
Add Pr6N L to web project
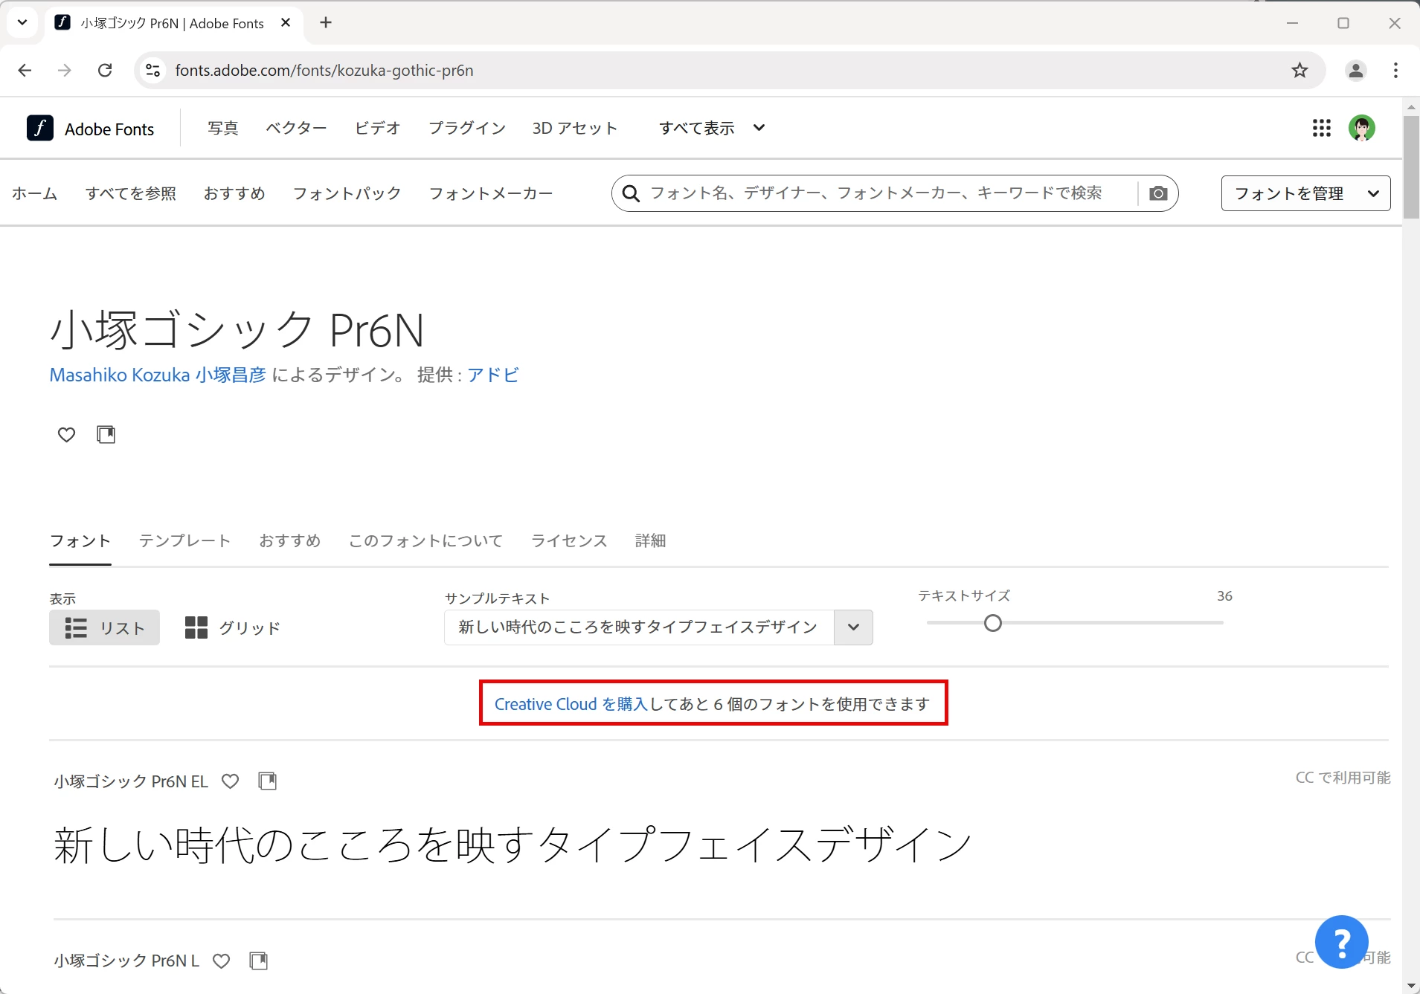coord(258,961)
